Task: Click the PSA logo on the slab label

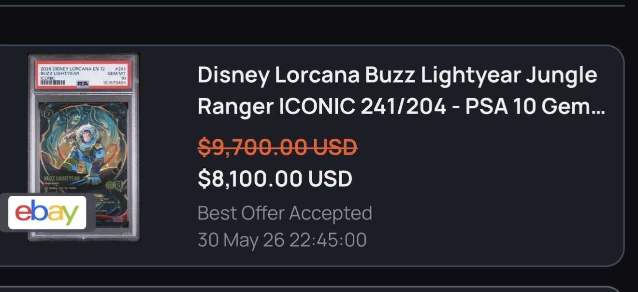Action: 83,83
